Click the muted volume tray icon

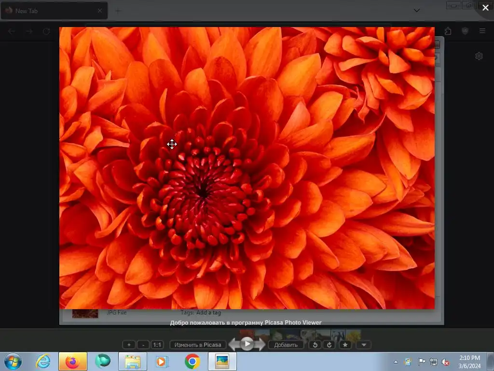click(445, 362)
